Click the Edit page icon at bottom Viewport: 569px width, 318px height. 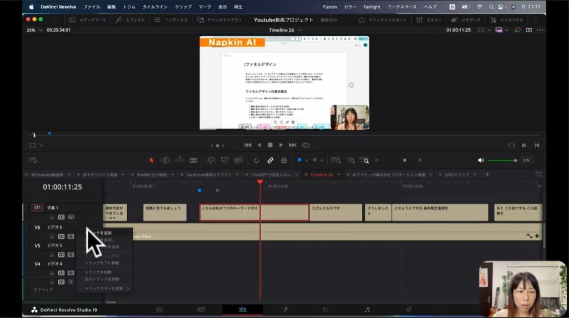click(242, 310)
